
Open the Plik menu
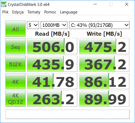pyautogui.click(x=5, y=12)
